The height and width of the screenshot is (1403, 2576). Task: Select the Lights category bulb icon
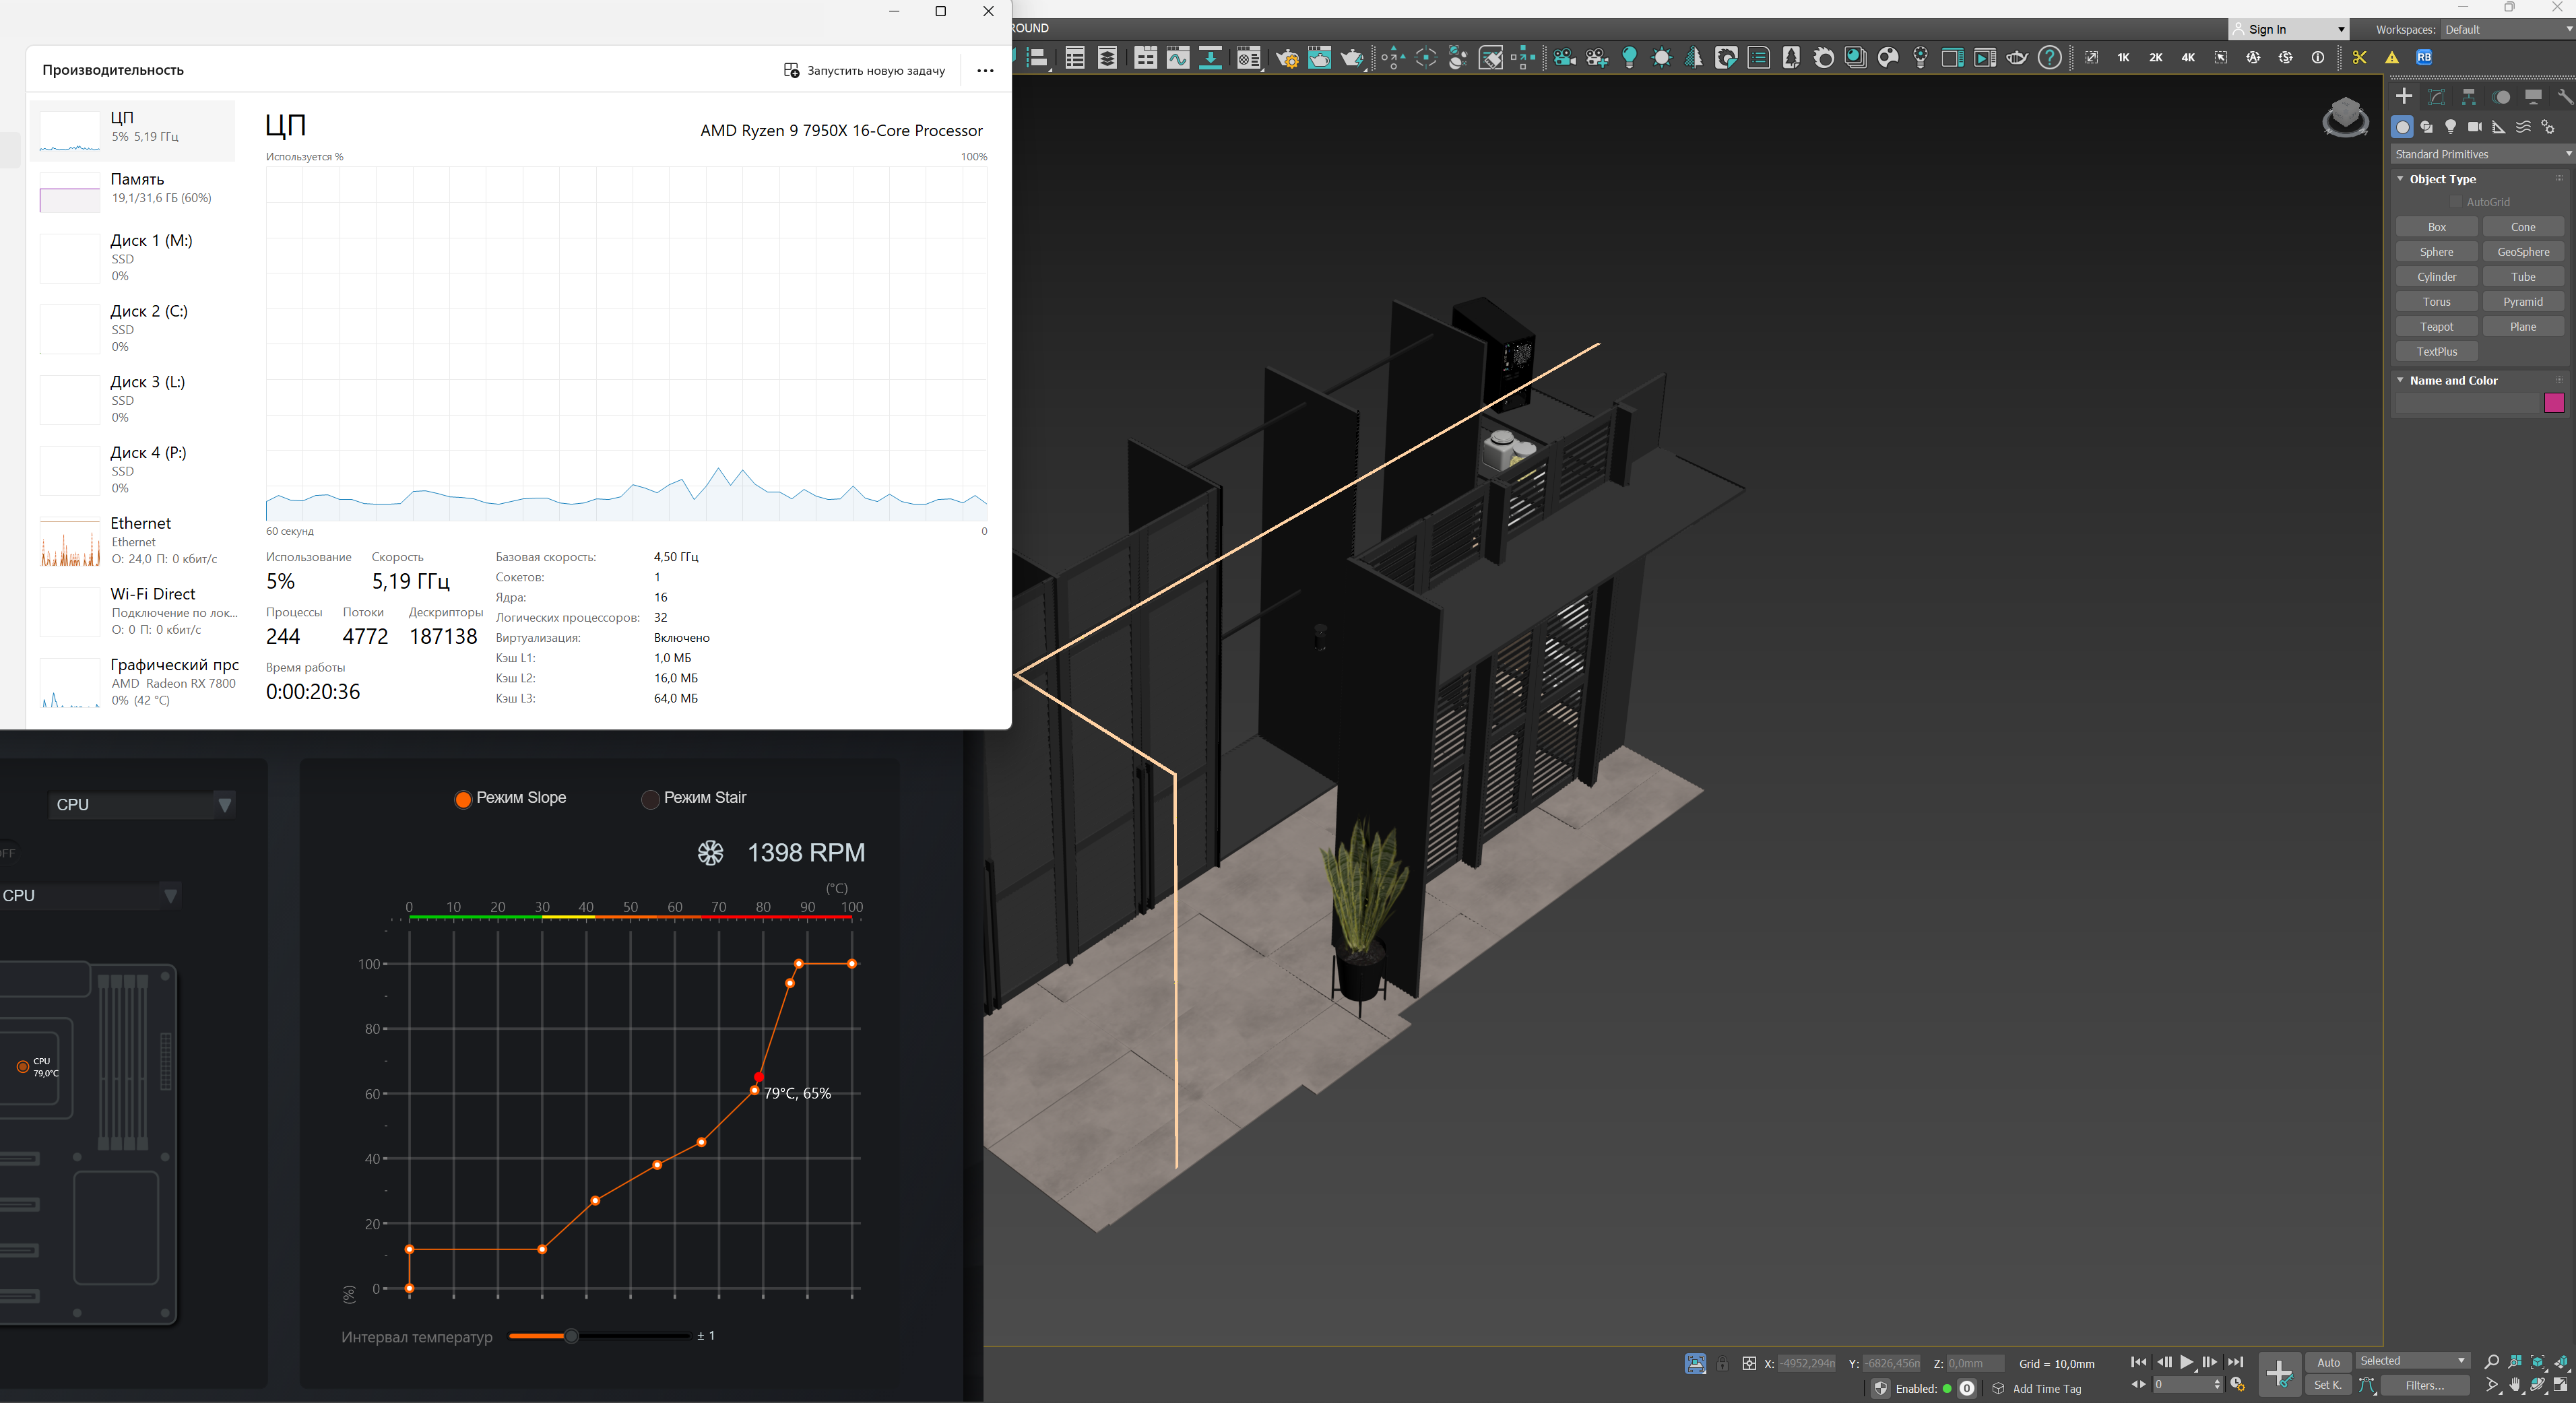(2450, 127)
